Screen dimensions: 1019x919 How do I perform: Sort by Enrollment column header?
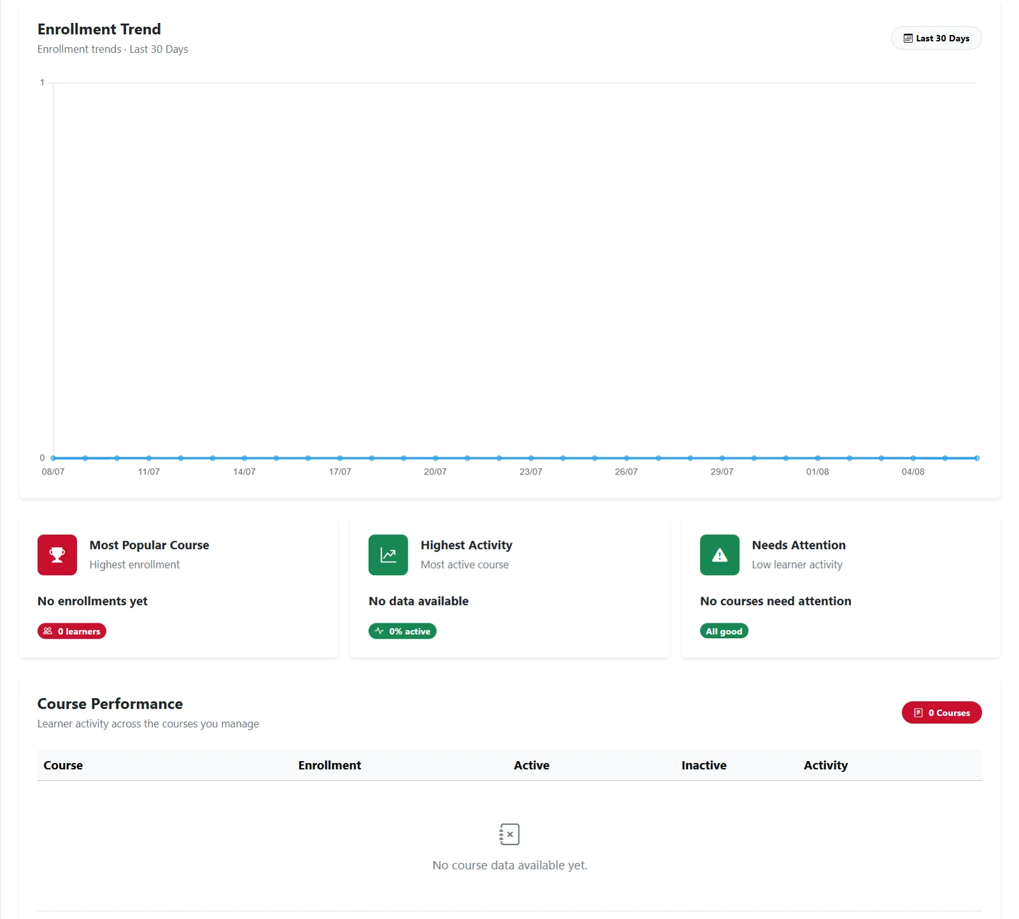[x=329, y=766]
